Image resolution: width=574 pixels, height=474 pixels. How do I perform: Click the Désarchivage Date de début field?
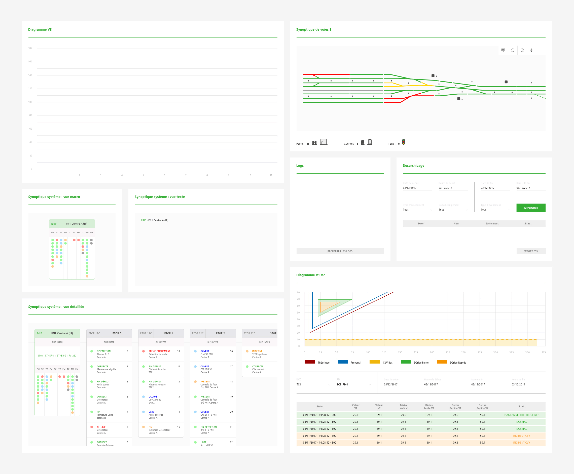click(417, 188)
